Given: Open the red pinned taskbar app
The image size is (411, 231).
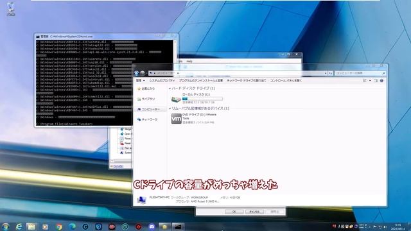Looking at the screenshot, I should coord(112,227).
